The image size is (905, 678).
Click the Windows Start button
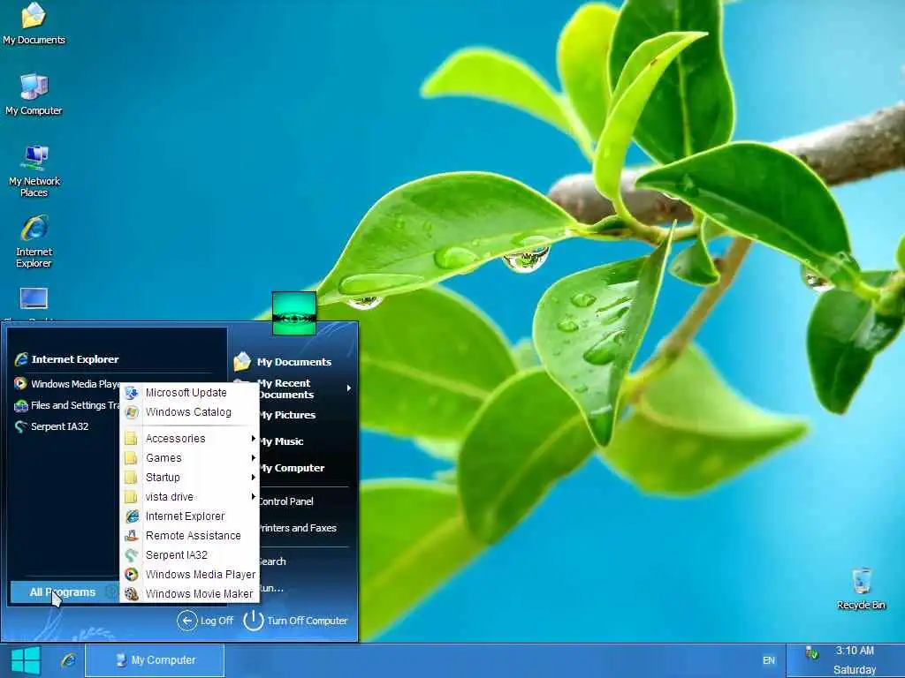[x=26, y=660]
